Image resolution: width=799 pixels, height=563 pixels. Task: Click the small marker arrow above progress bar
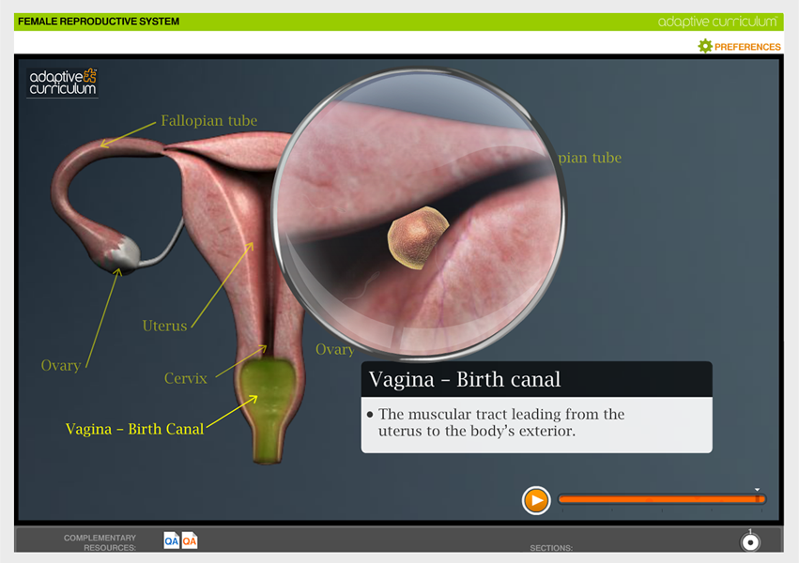coord(758,489)
